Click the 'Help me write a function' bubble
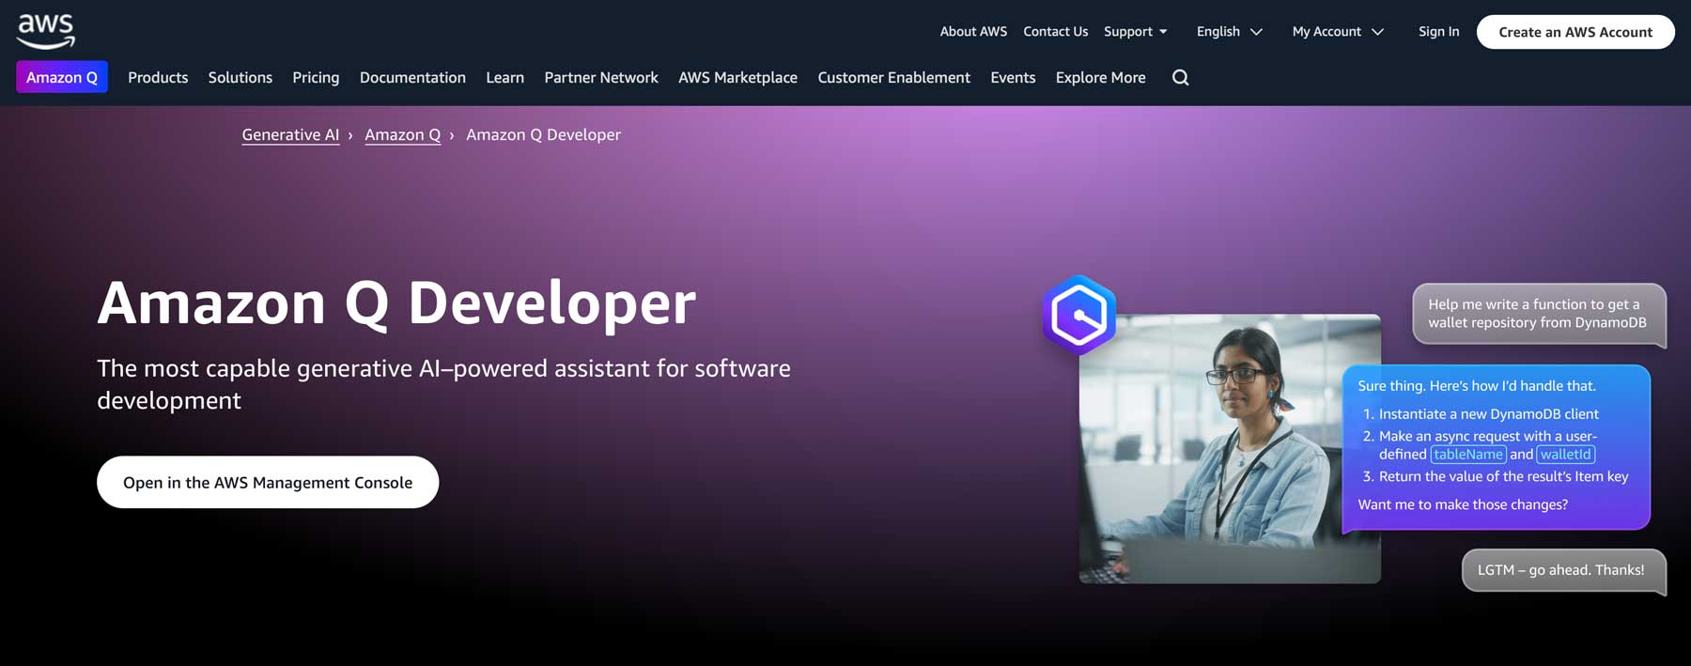 [1539, 315]
